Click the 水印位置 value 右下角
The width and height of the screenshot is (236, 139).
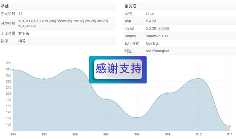coord(24,33)
